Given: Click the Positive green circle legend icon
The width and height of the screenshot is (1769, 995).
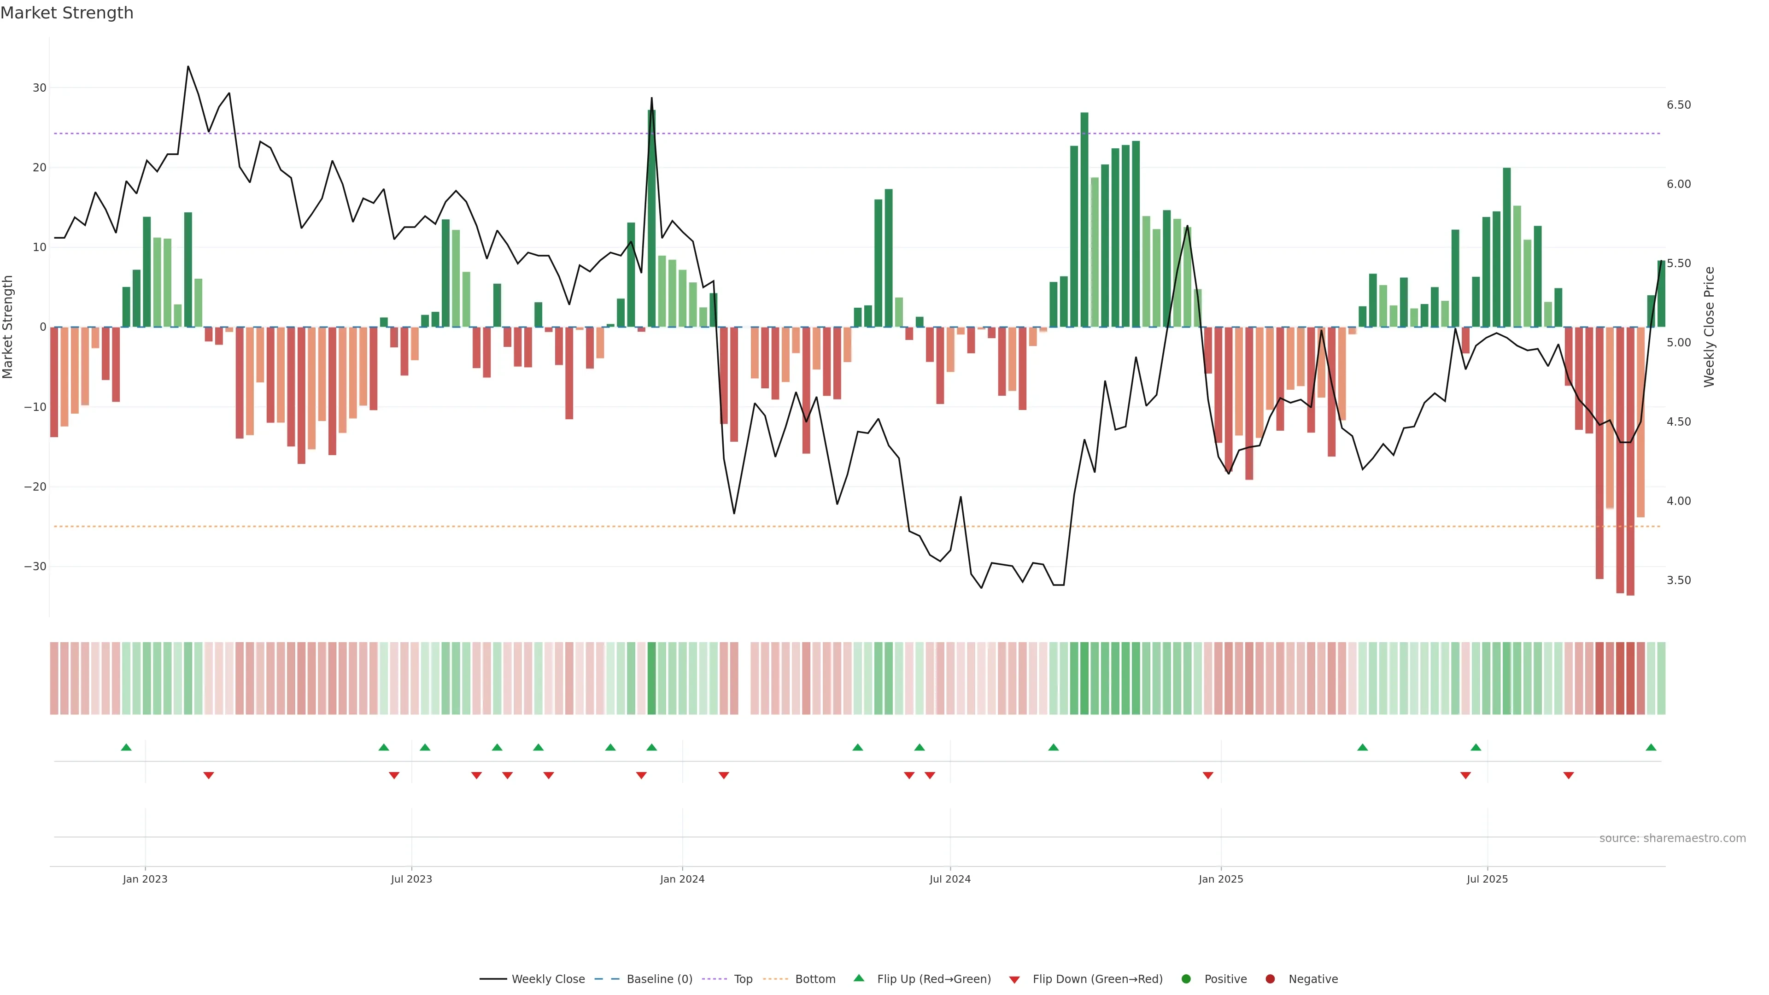Looking at the screenshot, I should [1186, 979].
